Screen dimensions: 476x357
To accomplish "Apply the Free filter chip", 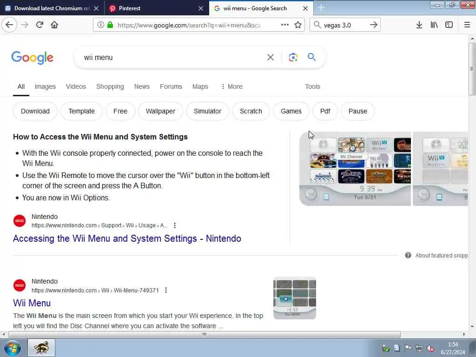I will pos(120,111).
